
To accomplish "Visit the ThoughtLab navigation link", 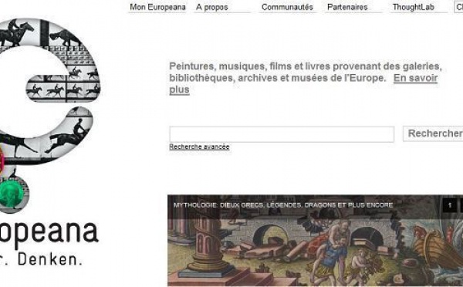I will [413, 7].
